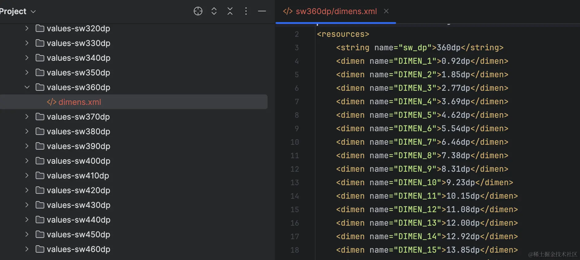The width and height of the screenshot is (580, 260).
Task: Click the DIMEN_10 attribute name
Action: click(417, 182)
